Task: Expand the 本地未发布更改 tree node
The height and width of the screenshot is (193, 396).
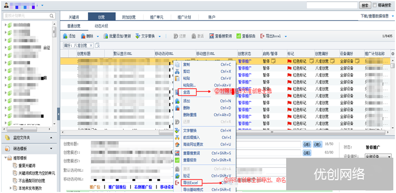Action: point(11,188)
